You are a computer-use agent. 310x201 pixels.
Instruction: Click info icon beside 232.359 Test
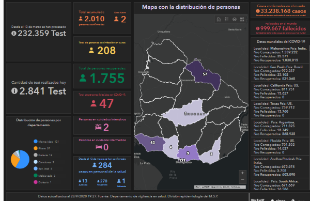pos(13,34)
